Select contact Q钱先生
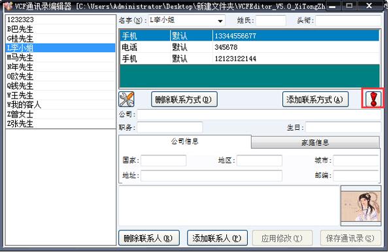 pos(61,86)
